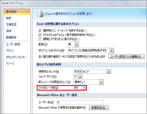Open フォント サイズ dropdown

pos(80,77)
